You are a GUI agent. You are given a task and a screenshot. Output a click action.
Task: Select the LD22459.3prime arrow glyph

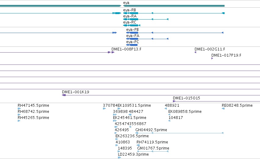pyautogui.click(x=119, y=157)
